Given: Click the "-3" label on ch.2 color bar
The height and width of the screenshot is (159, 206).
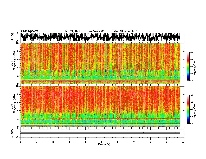Looking at the screenshot, I should pos(192,95).
